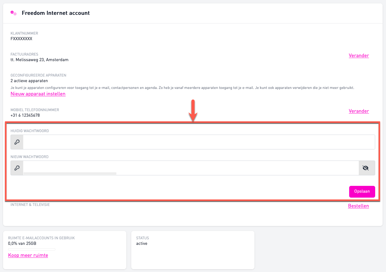Screen dimensions: 386x272
Task: Click password strength bar under Nieuw wachtwoord
Action: (70, 174)
